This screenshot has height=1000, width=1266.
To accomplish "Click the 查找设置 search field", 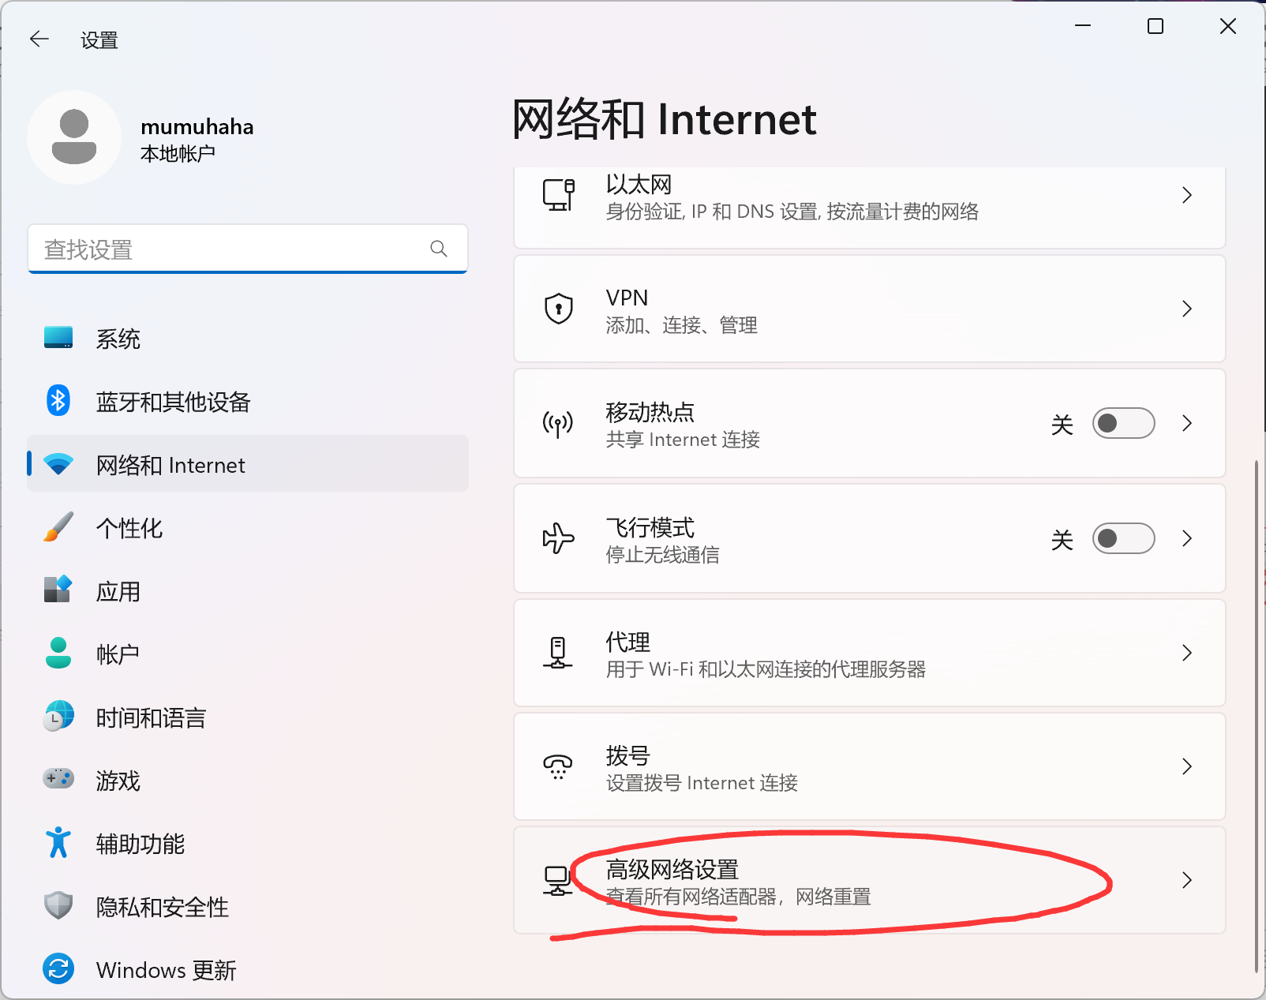I will tap(229, 249).
